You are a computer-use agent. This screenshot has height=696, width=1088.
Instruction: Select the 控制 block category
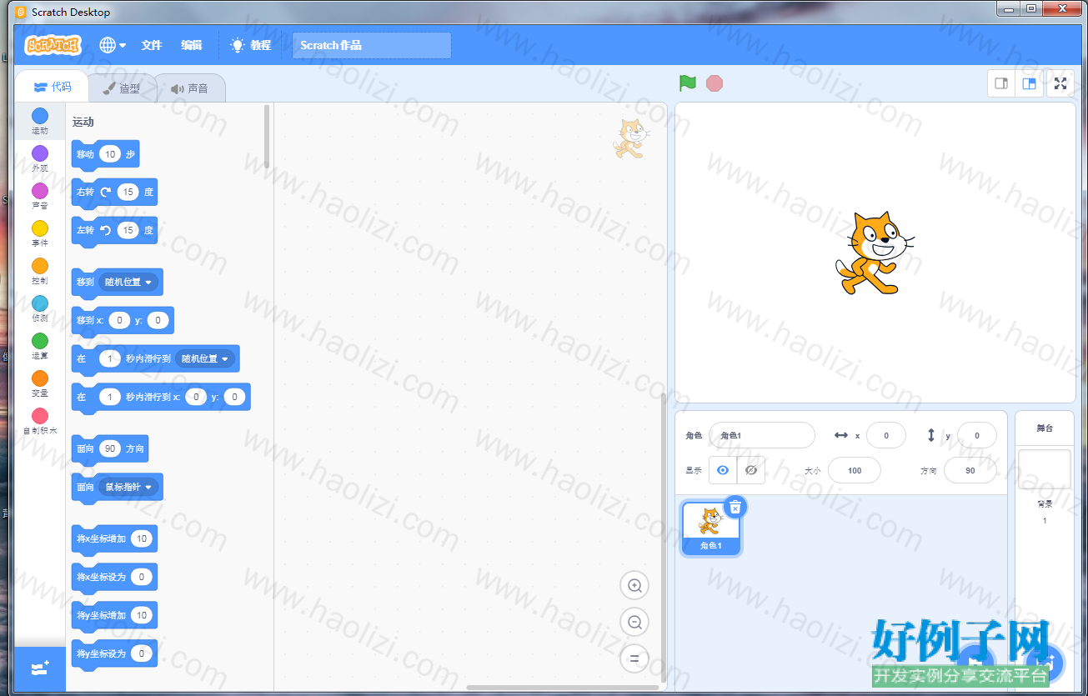tap(40, 271)
